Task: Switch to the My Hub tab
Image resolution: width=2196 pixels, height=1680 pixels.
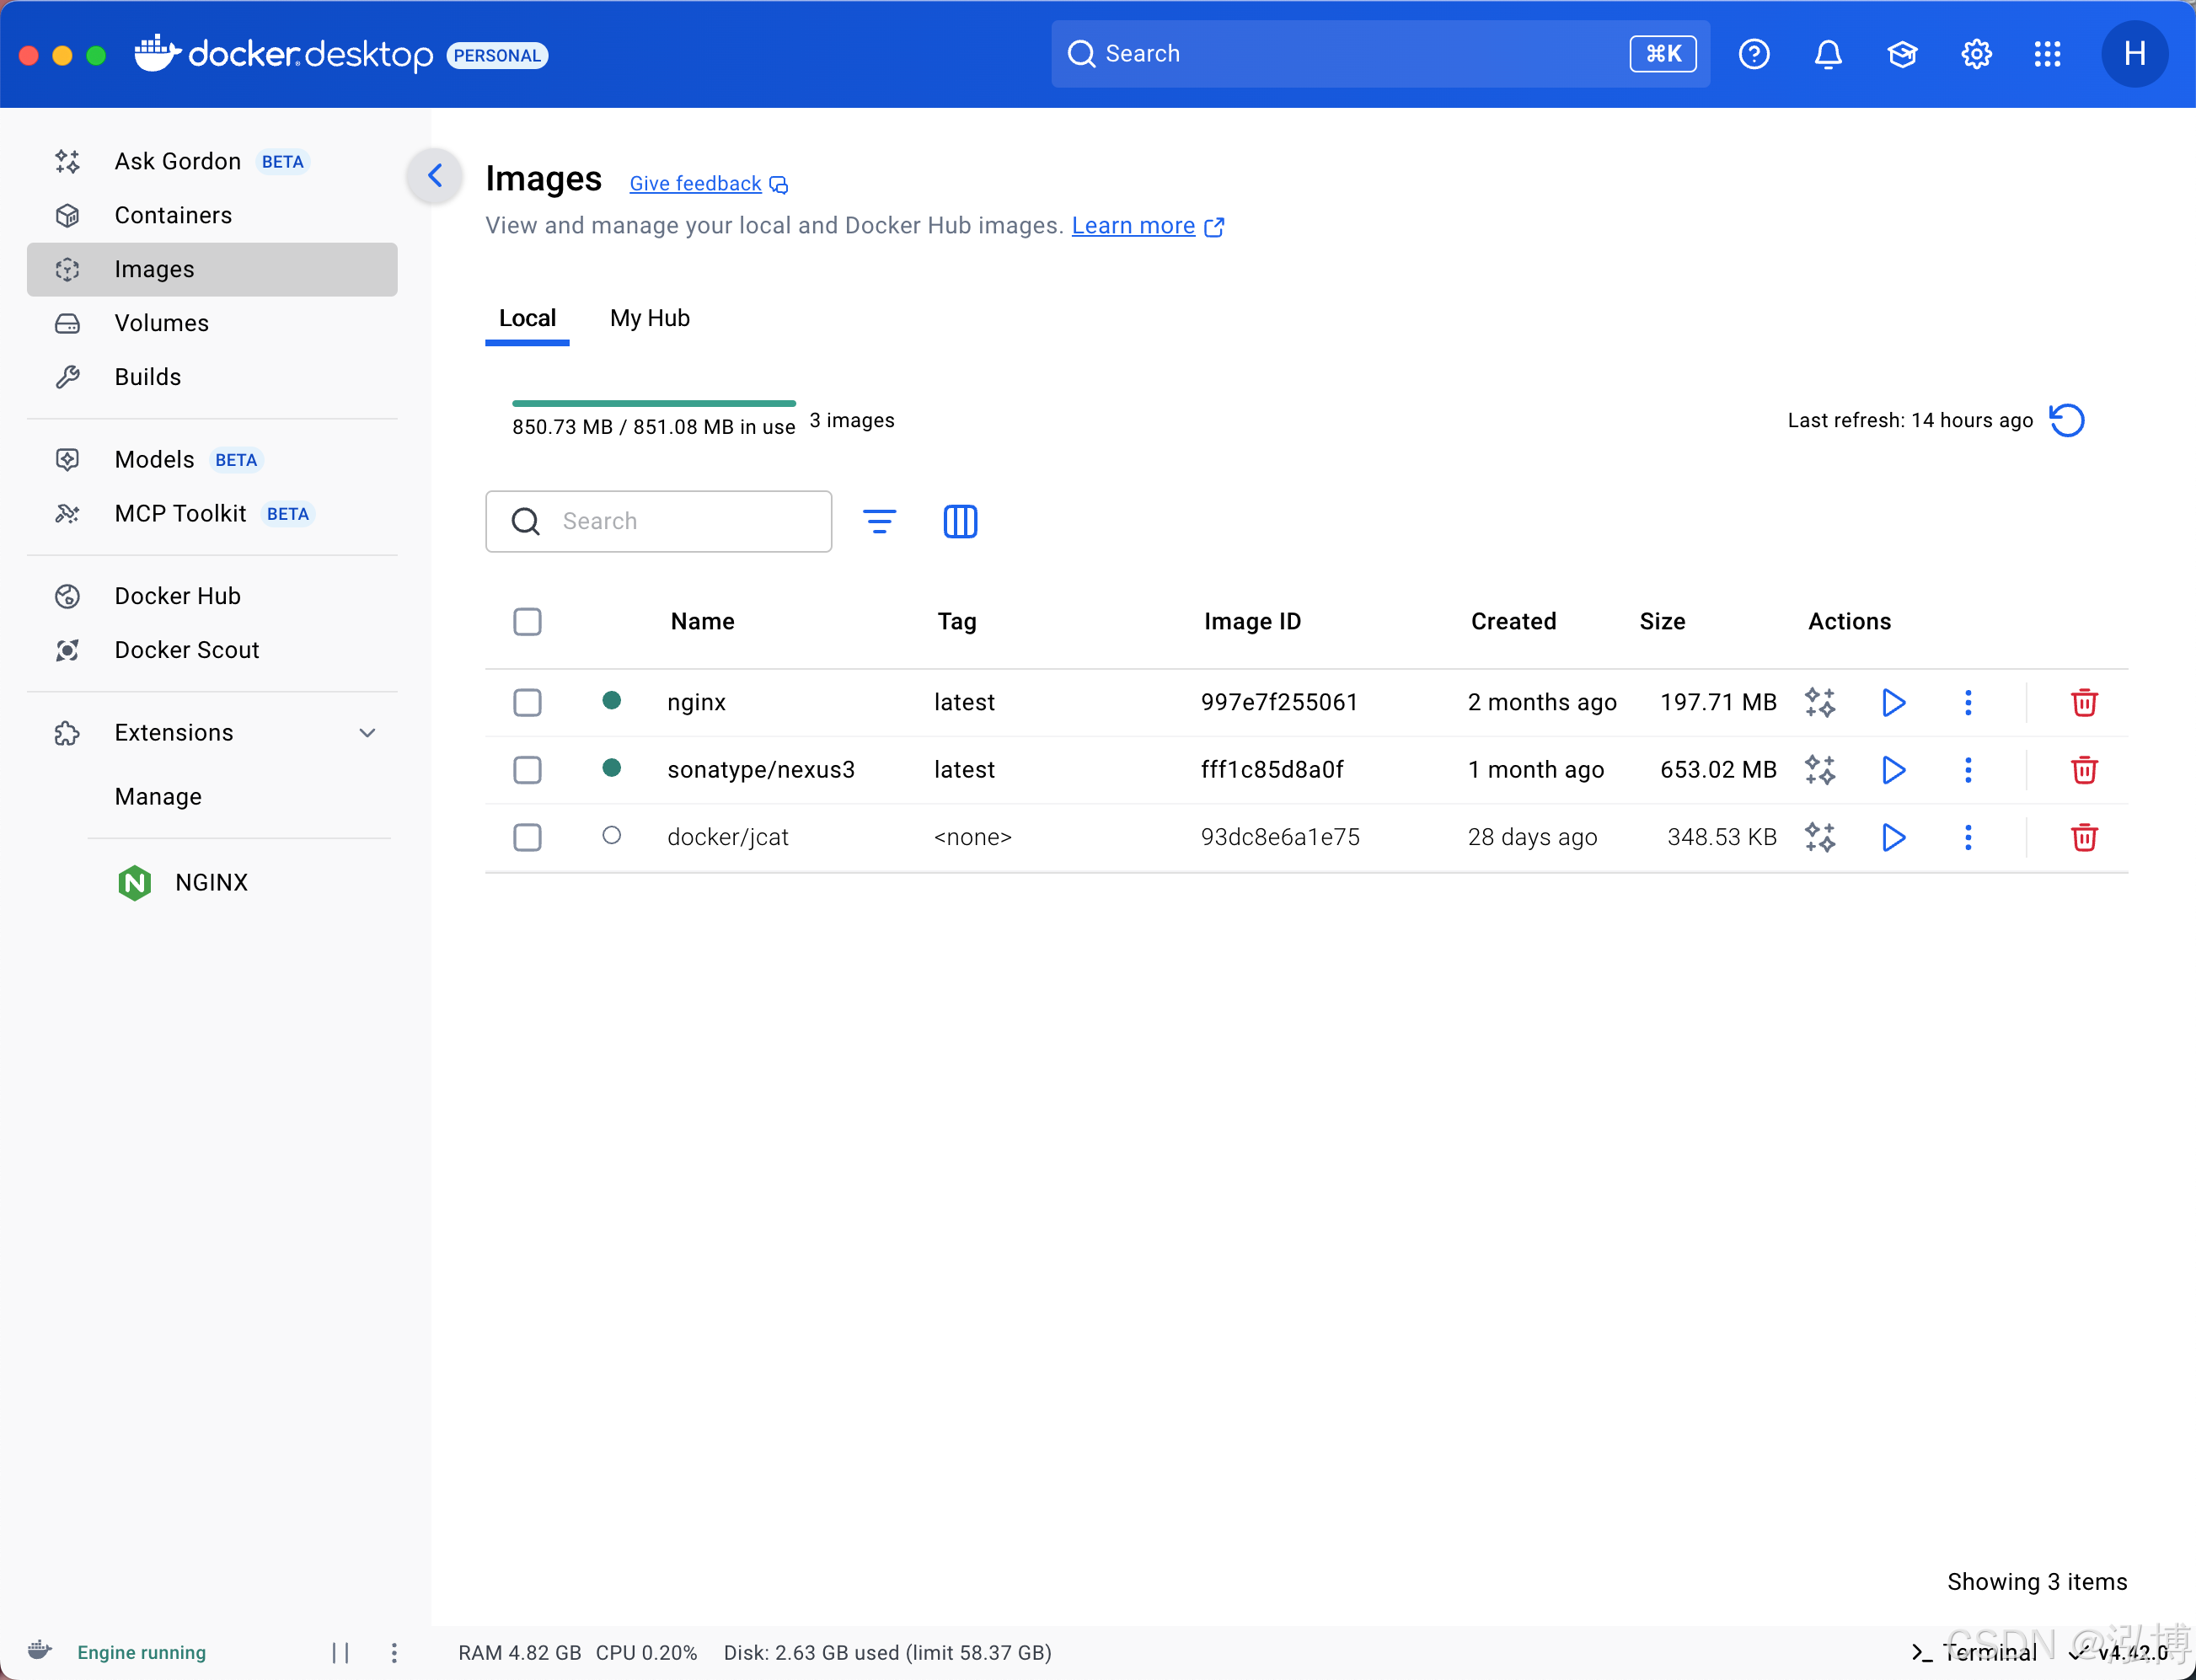Action: pyautogui.click(x=649, y=318)
